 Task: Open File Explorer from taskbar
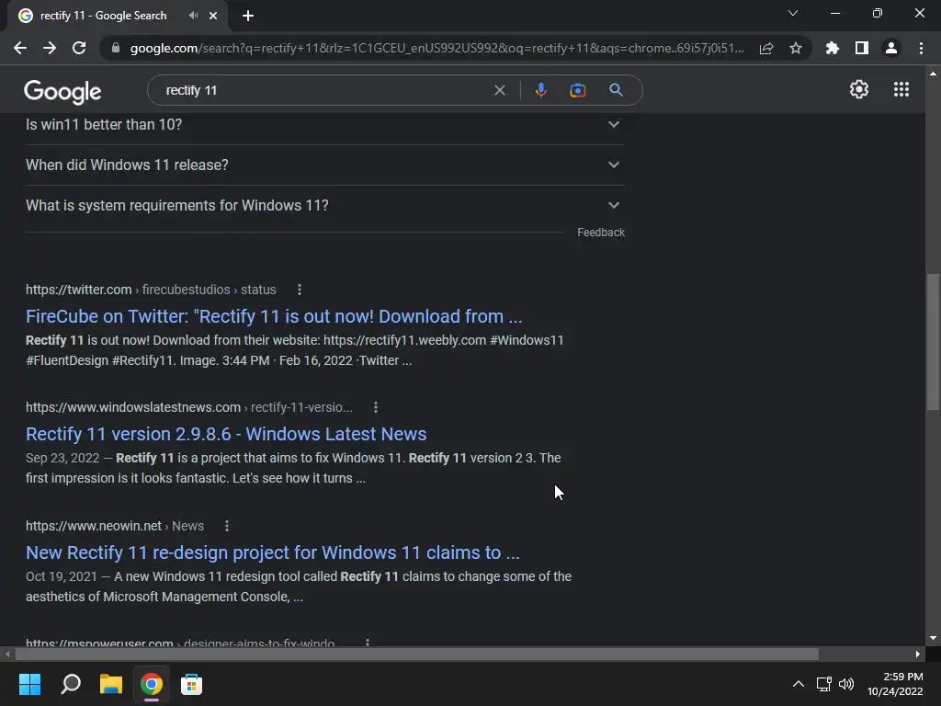(111, 684)
